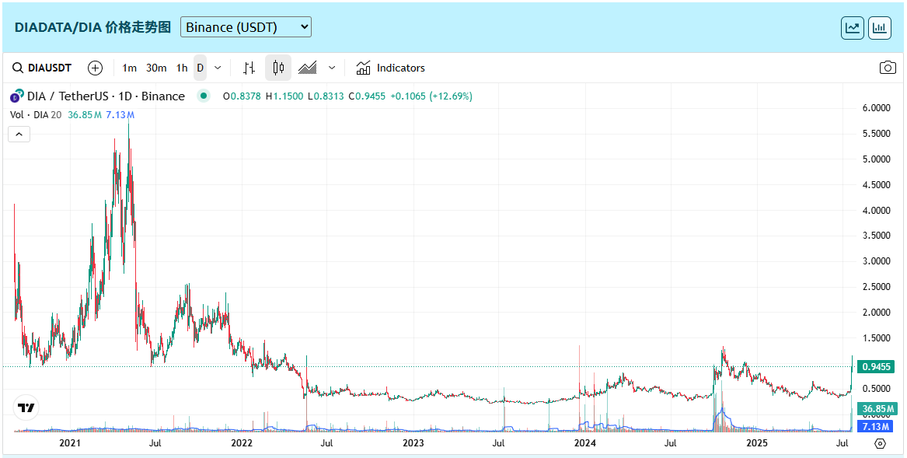Expand the chart style dropdown arrow
The width and height of the screenshot is (907, 458).
332,68
